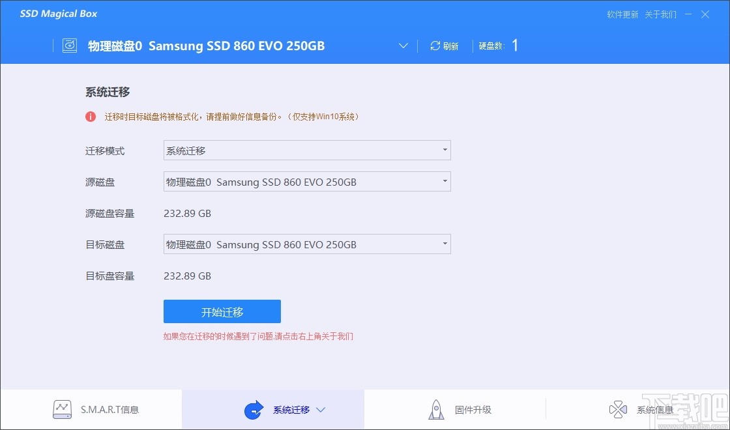This screenshot has height=430, width=730.
Task: Click the firmware upgrade rocket icon
Action: [x=436, y=410]
